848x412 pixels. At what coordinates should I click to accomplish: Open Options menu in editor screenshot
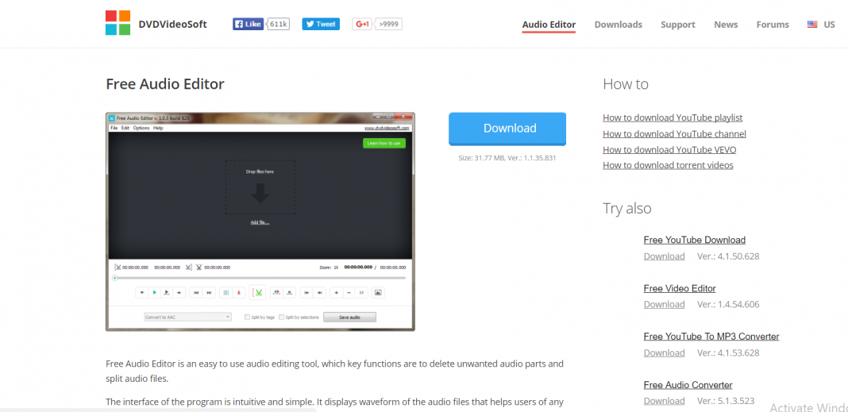[141, 128]
